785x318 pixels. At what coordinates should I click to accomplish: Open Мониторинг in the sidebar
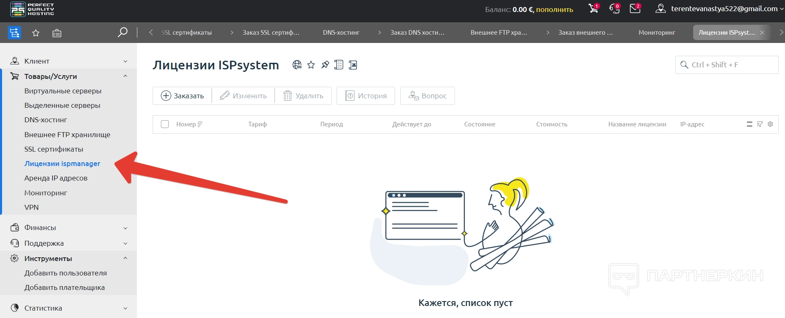pyautogui.click(x=45, y=193)
